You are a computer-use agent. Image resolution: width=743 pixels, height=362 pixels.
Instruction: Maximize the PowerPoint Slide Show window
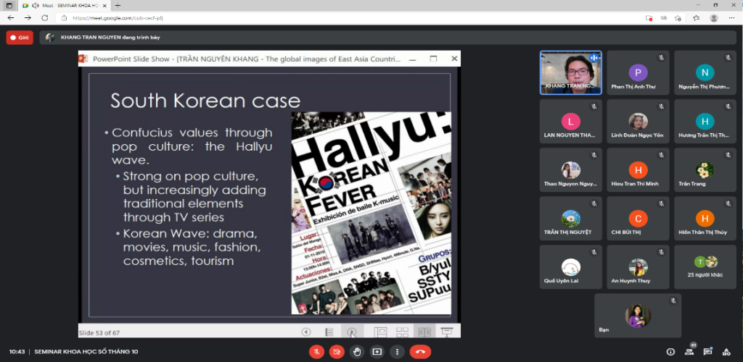click(433, 59)
